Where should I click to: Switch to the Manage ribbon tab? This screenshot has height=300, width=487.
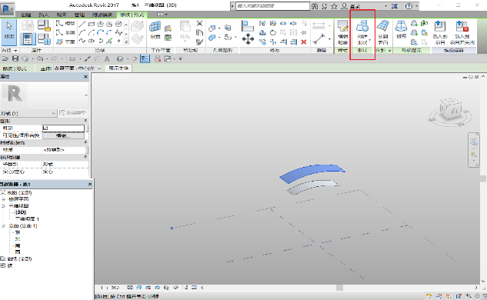79,15
